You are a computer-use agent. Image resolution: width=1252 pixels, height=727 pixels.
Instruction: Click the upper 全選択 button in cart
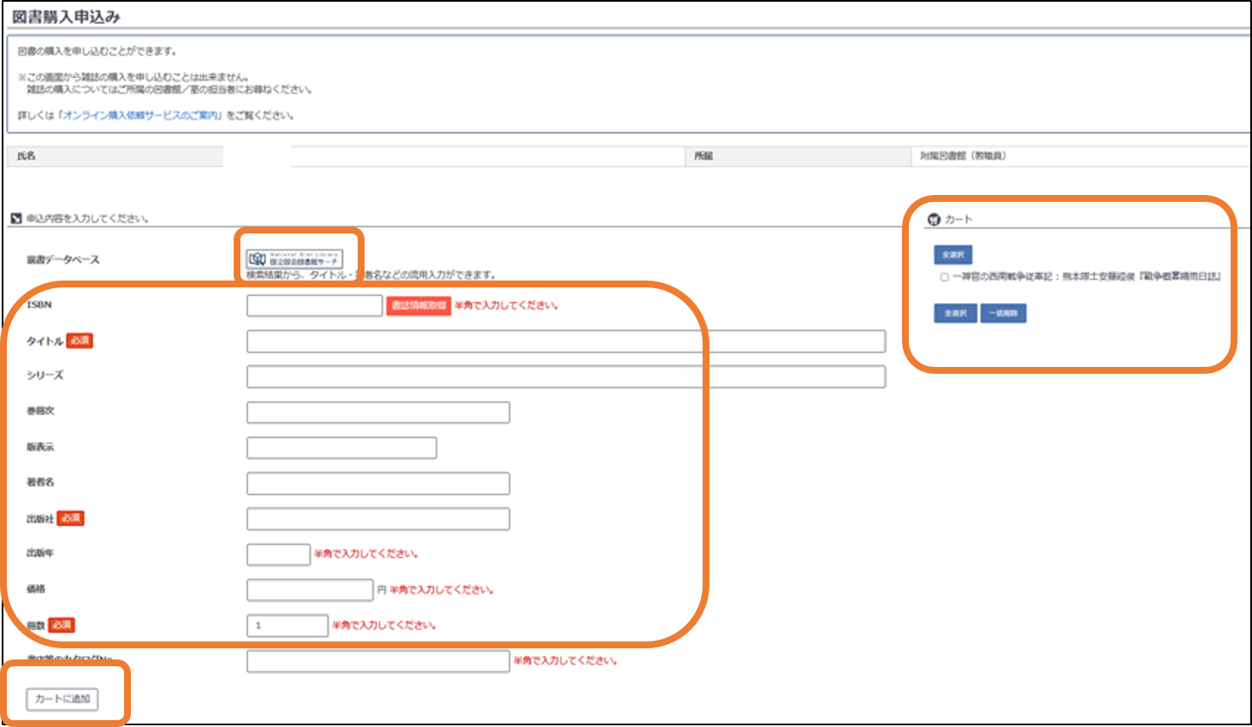(x=952, y=255)
